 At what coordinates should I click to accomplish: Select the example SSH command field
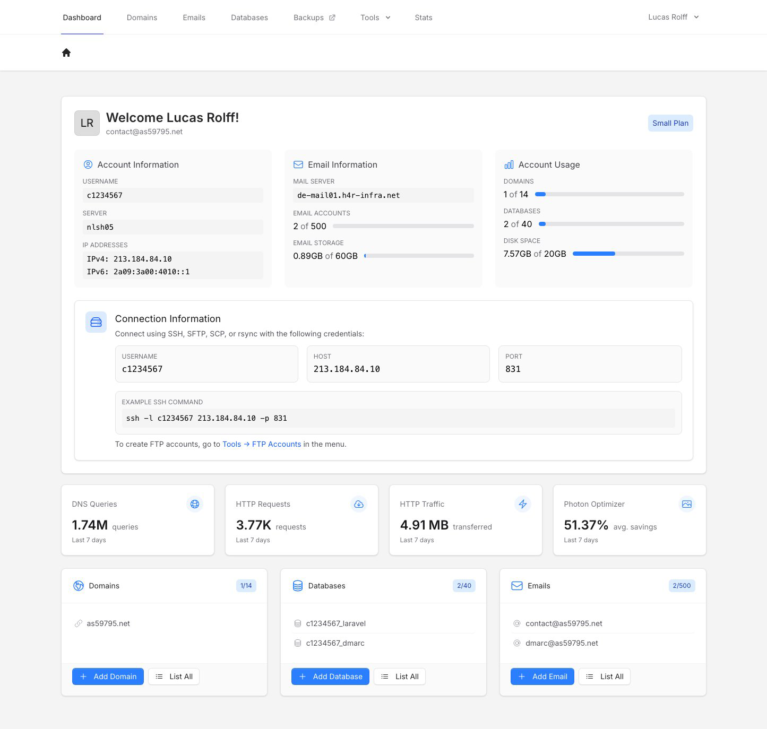click(x=398, y=418)
